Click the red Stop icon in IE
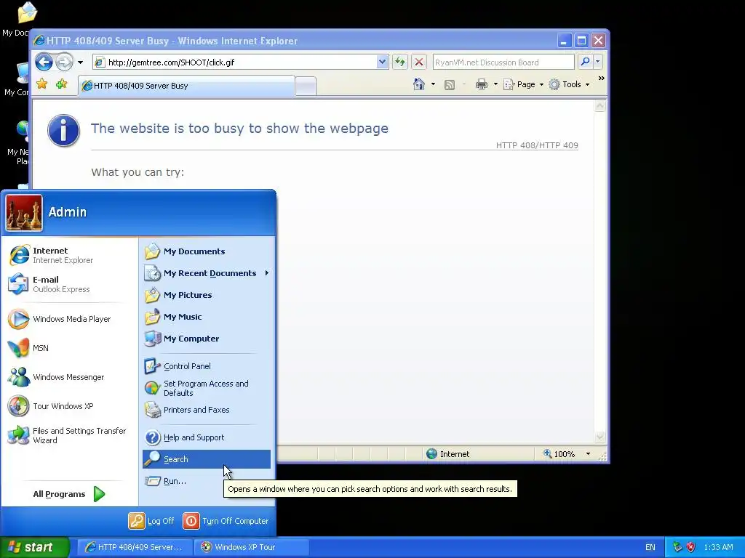The image size is (745, 558). (x=418, y=62)
